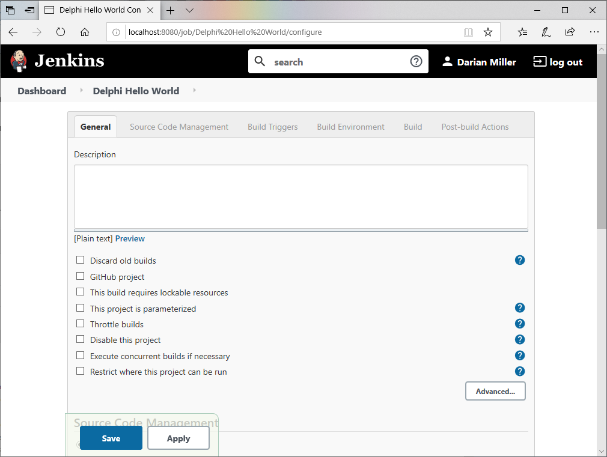This screenshot has height=457, width=607.
Task: Preview the plain text description
Action: click(x=129, y=238)
